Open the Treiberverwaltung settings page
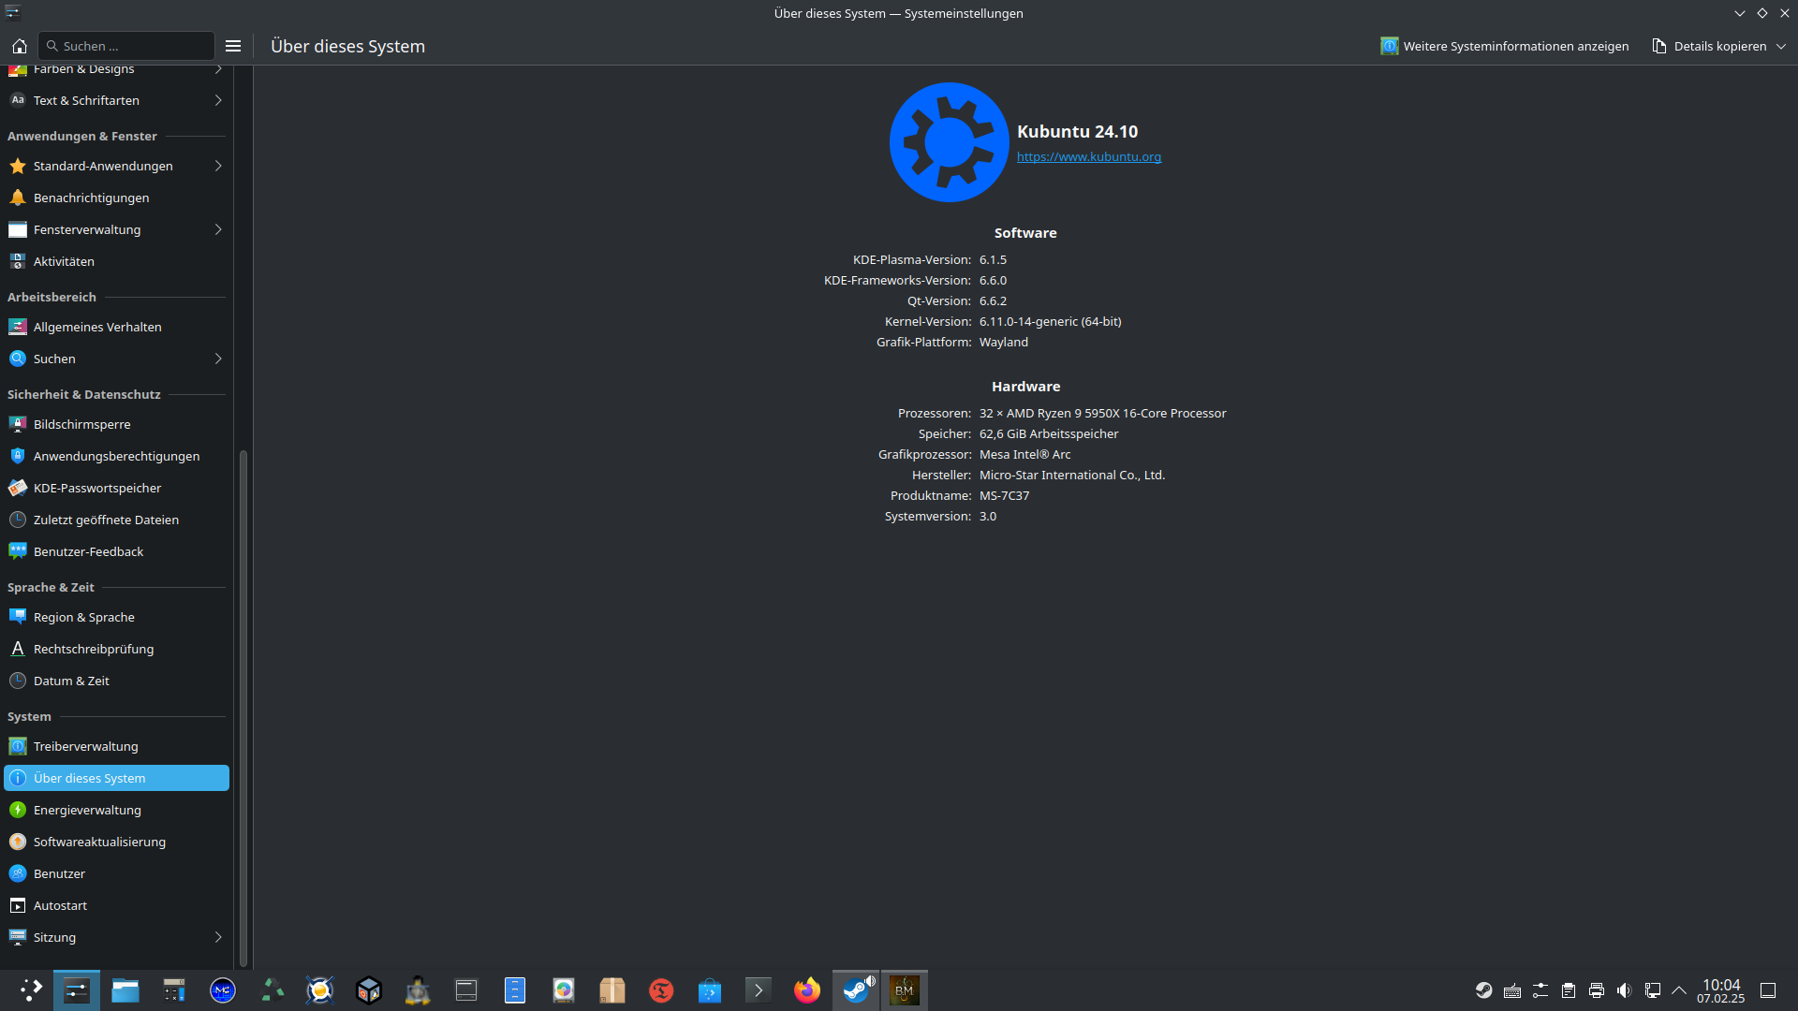Viewport: 1798px width, 1011px height. pyautogui.click(x=85, y=746)
